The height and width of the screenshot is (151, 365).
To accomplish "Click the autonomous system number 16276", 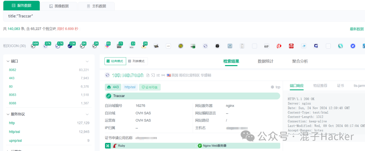I will (x=140, y=106).
